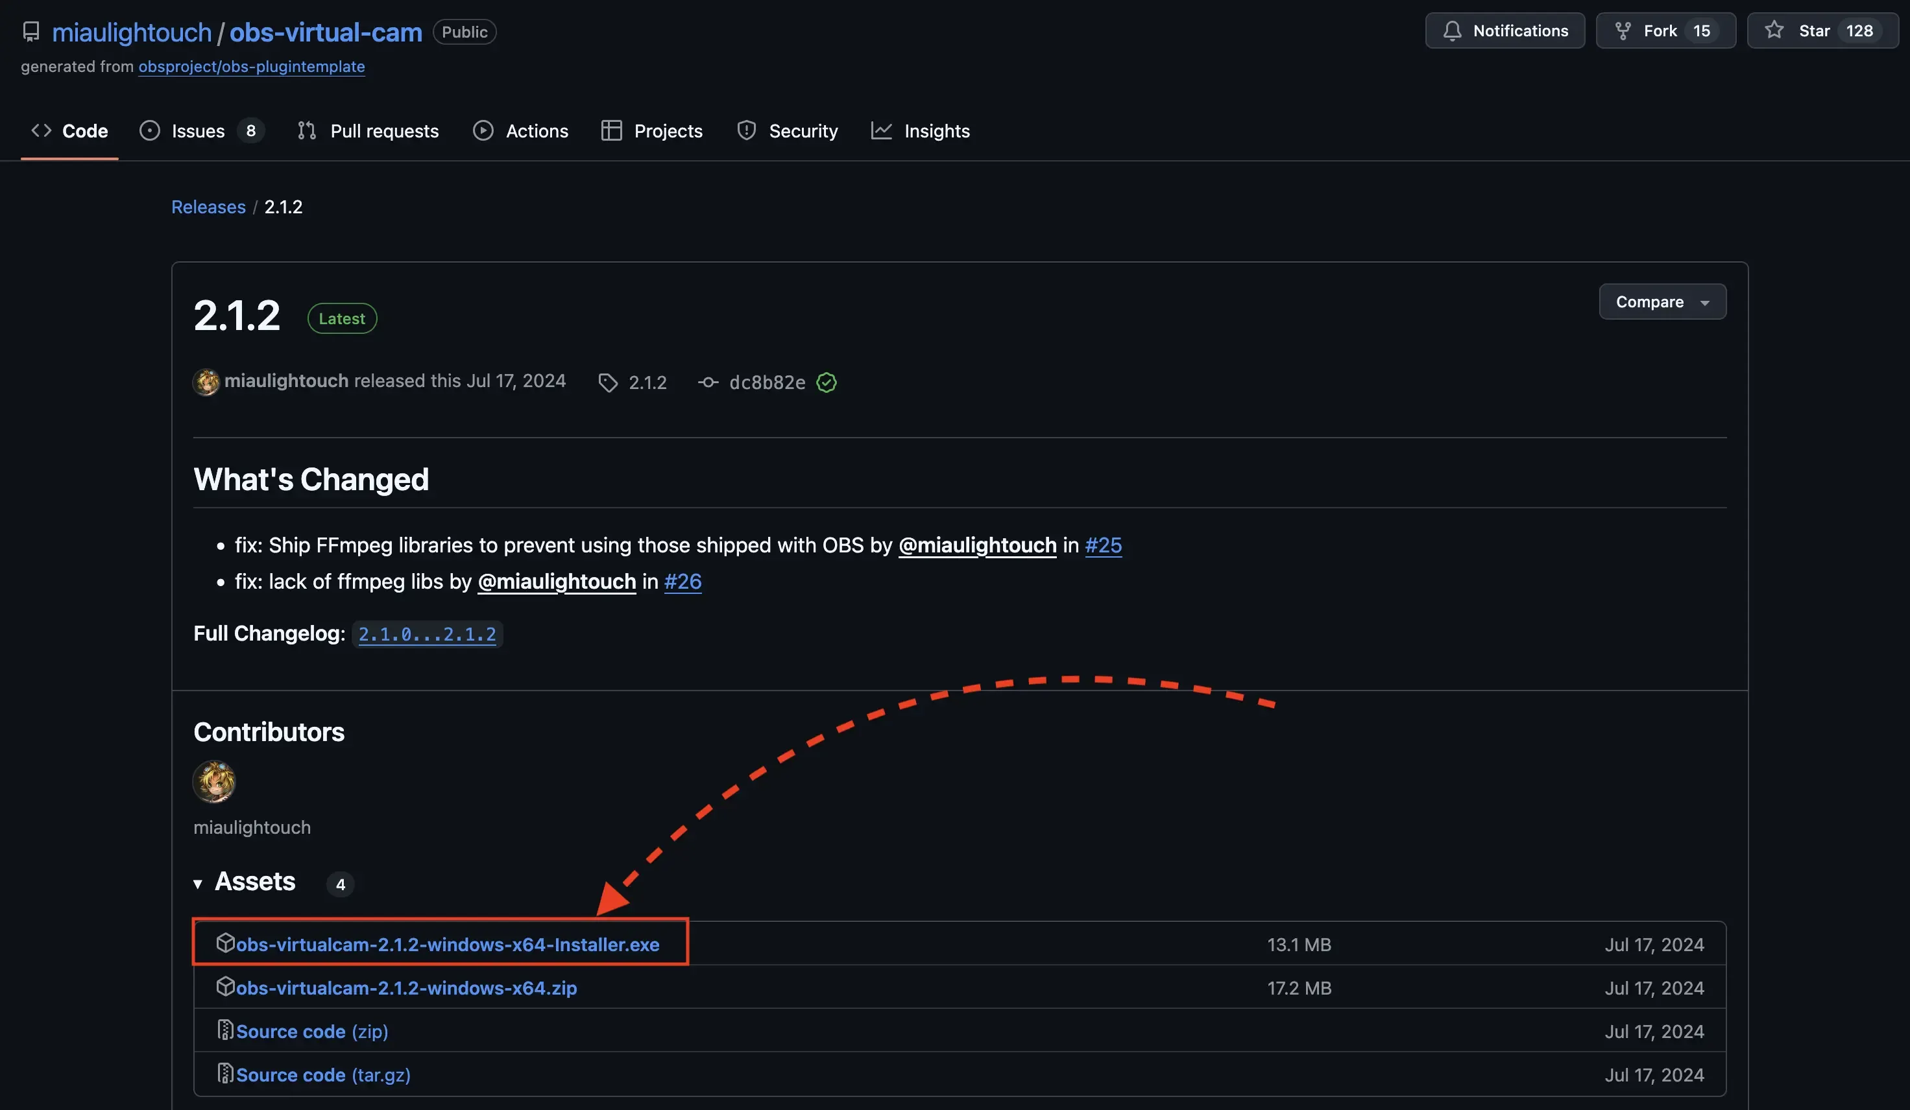
Task: Click the zip file icon beside Source code (tar.gz)
Action: pyautogui.click(x=224, y=1074)
